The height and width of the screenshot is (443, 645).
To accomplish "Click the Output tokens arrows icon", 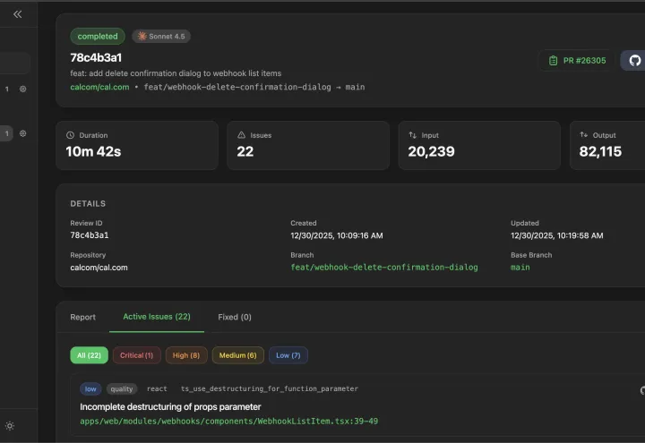I will tap(584, 135).
